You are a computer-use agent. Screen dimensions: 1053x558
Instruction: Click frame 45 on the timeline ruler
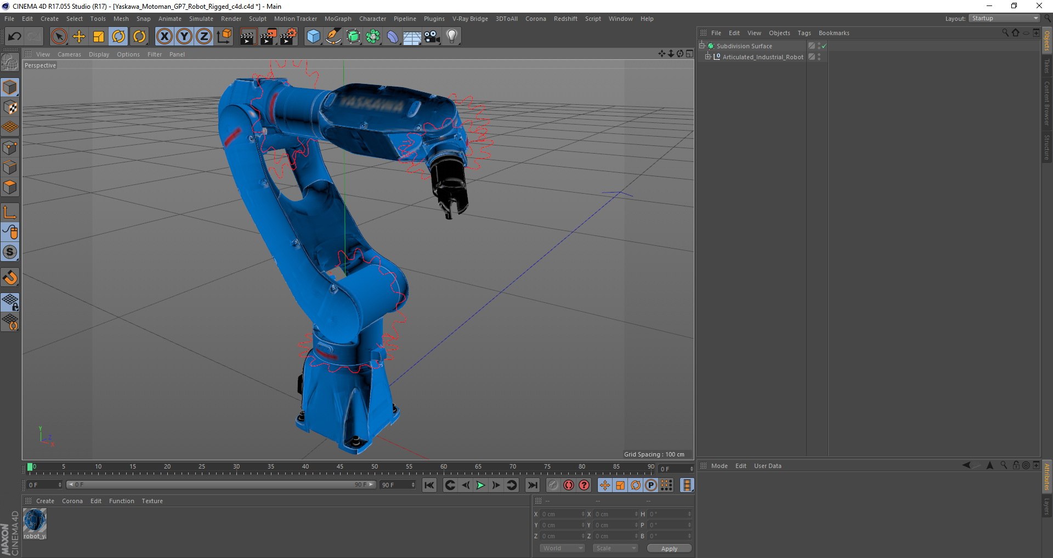click(340, 467)
